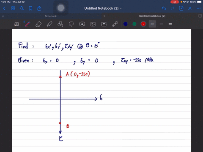
Task: Select the Shapes tool
Action: 60,24
